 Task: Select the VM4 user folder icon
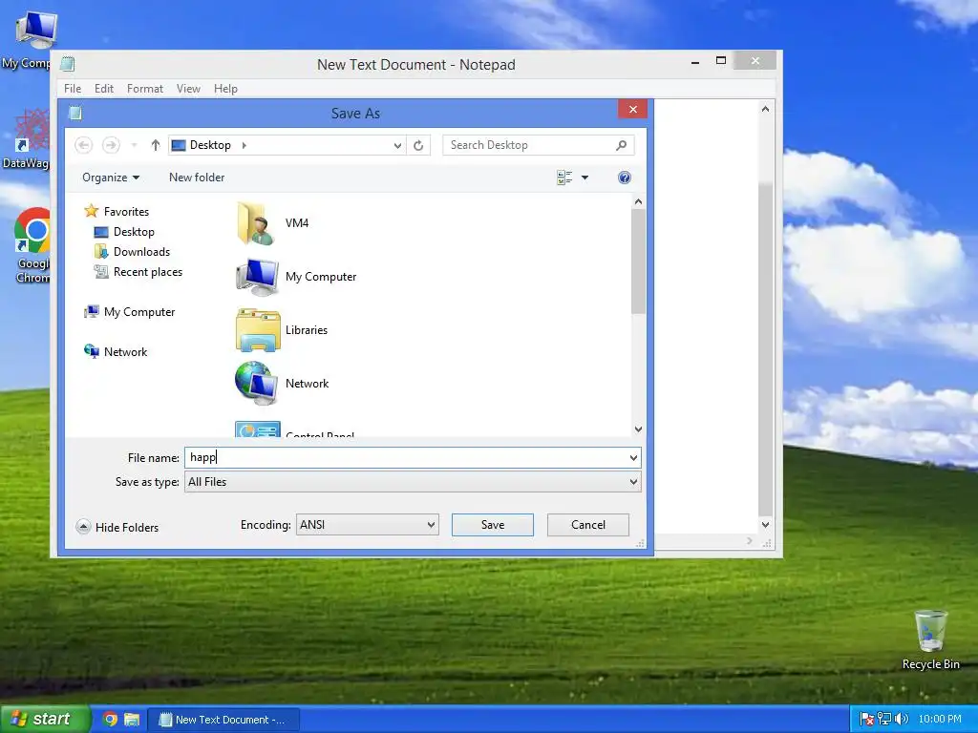pyautogui.click(x=256, y=223)
